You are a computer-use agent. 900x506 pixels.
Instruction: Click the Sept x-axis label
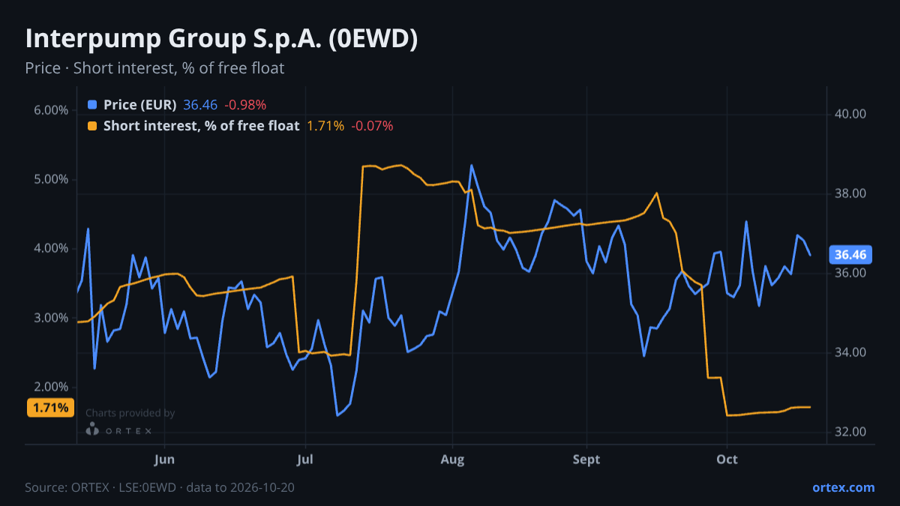pos(586,460)
